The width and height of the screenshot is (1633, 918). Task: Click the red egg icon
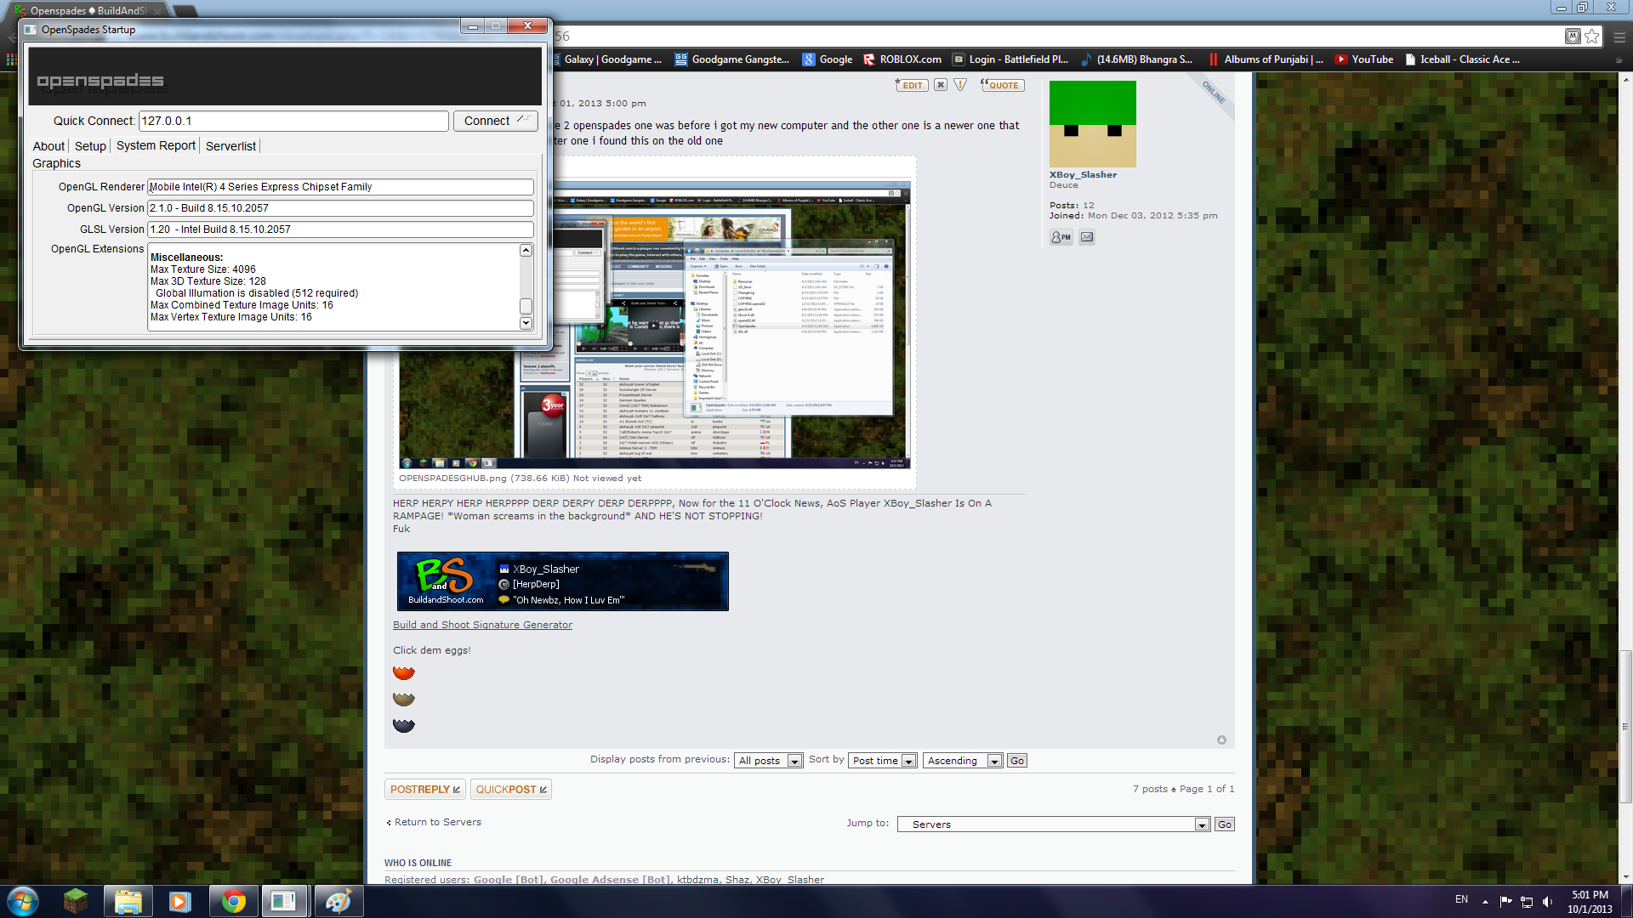click(x=404, y=673)
